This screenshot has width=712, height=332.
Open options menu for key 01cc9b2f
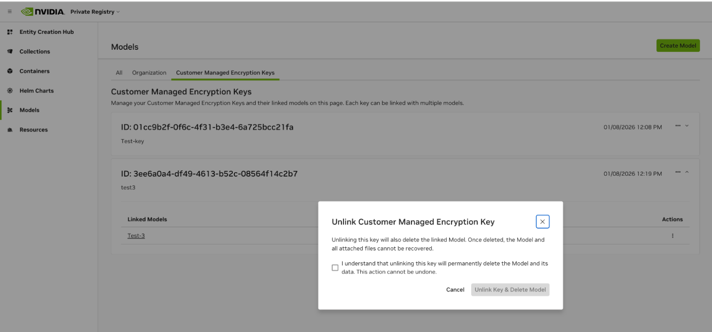pos(678,126)
